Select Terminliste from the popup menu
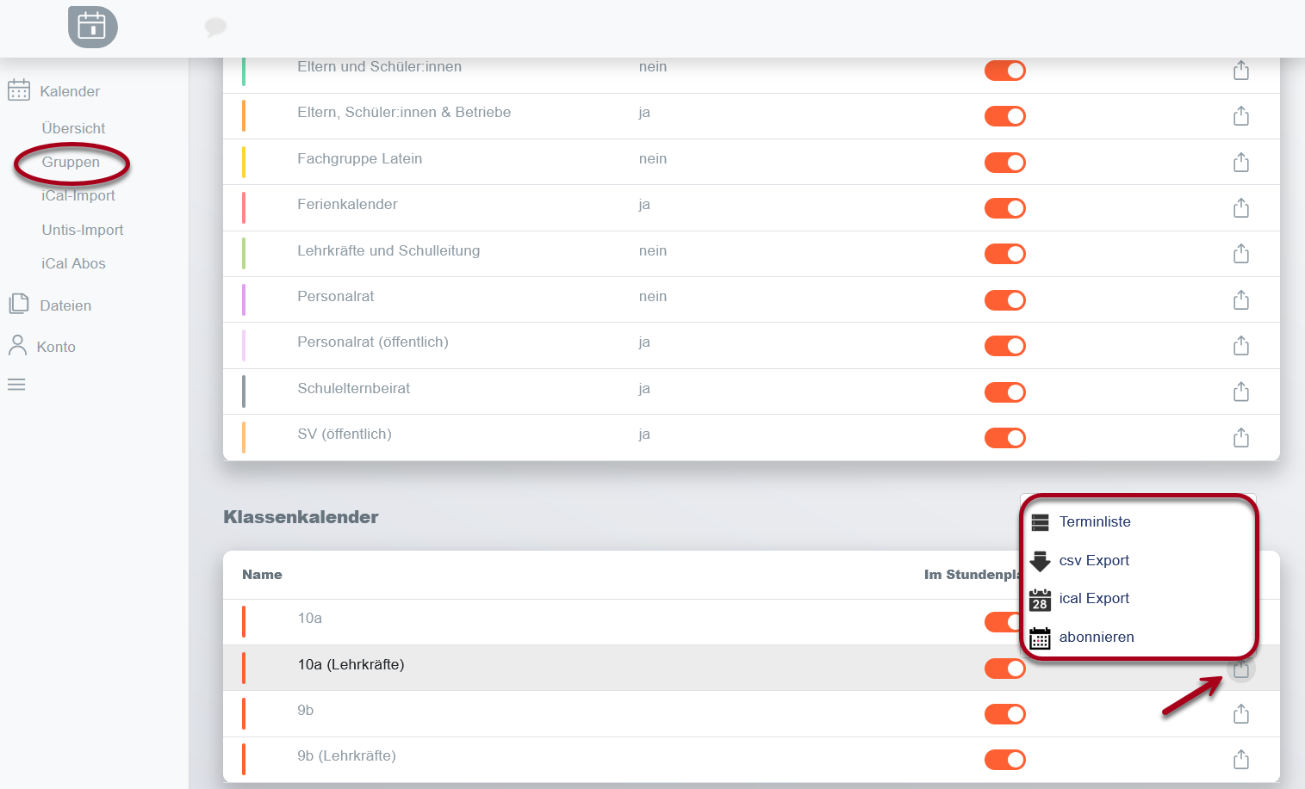The image size is (1305, 789). point(1095,521)
